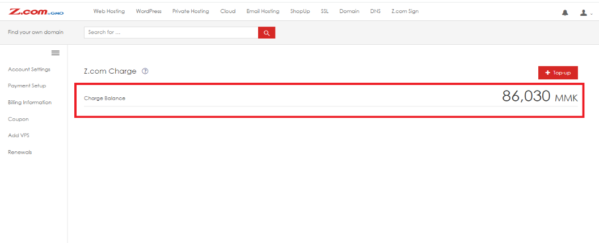The height and width of the screenshot is (243, 599).
Task: Open Renewals in sidebar
Action: pos(20,152)
